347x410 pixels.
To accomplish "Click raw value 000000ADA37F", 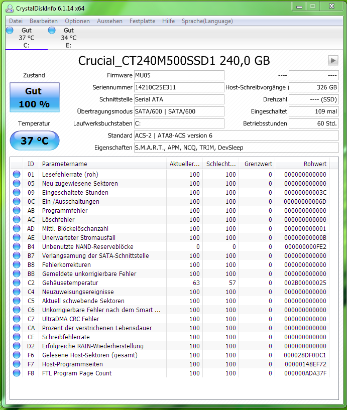I will coord(305,373).
